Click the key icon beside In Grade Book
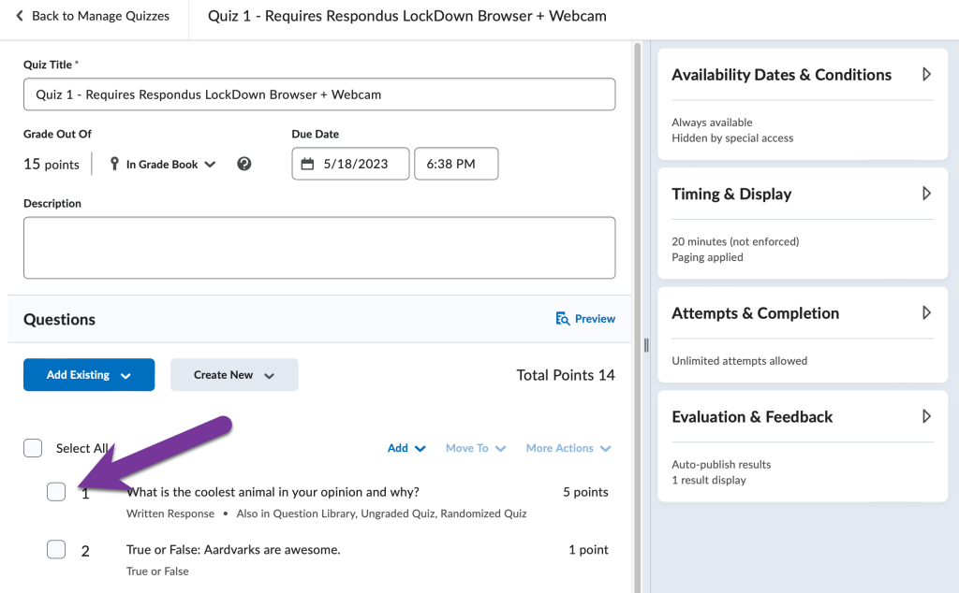The image size is (959, 593). click(x=115, y=164)
